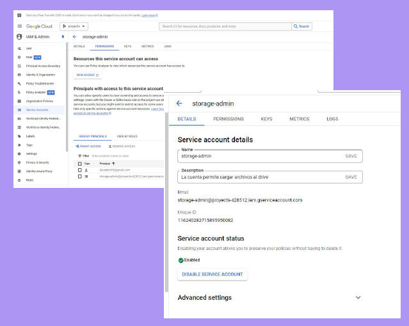Select the PERMISSIONS tab in the front panel

pyautogui.click(x=229, y=119)
